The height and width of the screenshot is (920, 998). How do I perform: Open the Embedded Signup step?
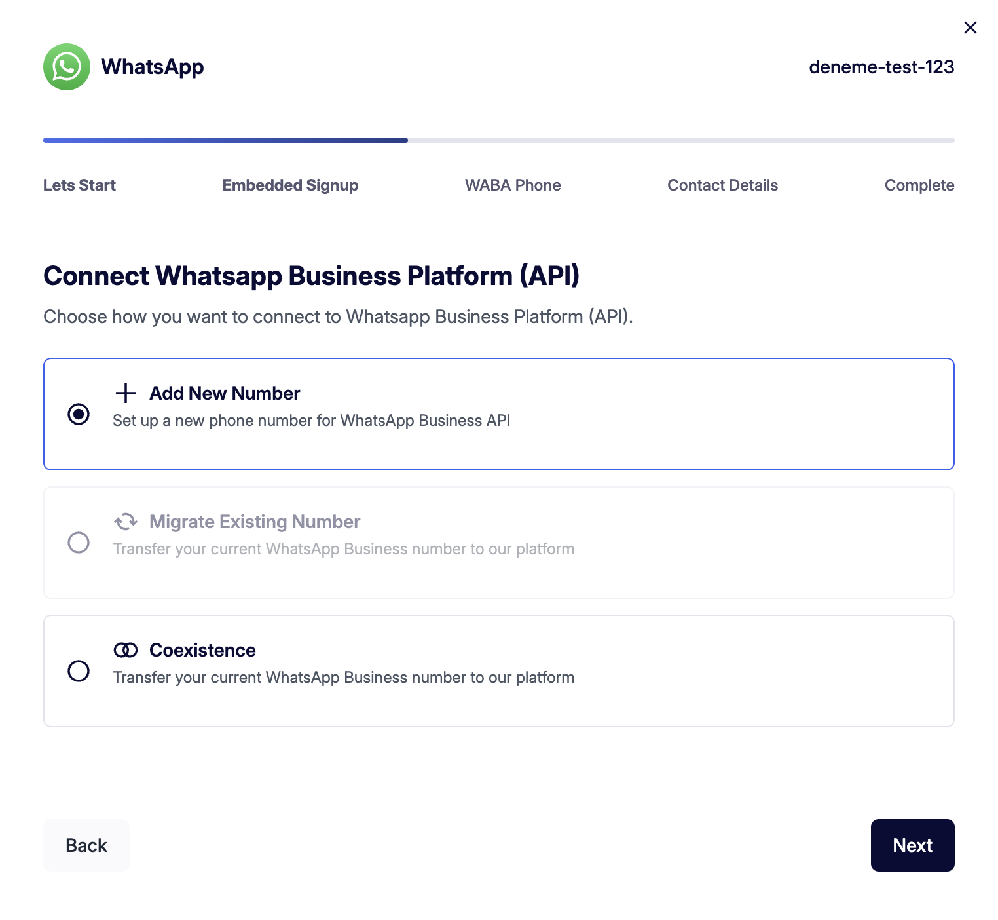coord(290,185)
